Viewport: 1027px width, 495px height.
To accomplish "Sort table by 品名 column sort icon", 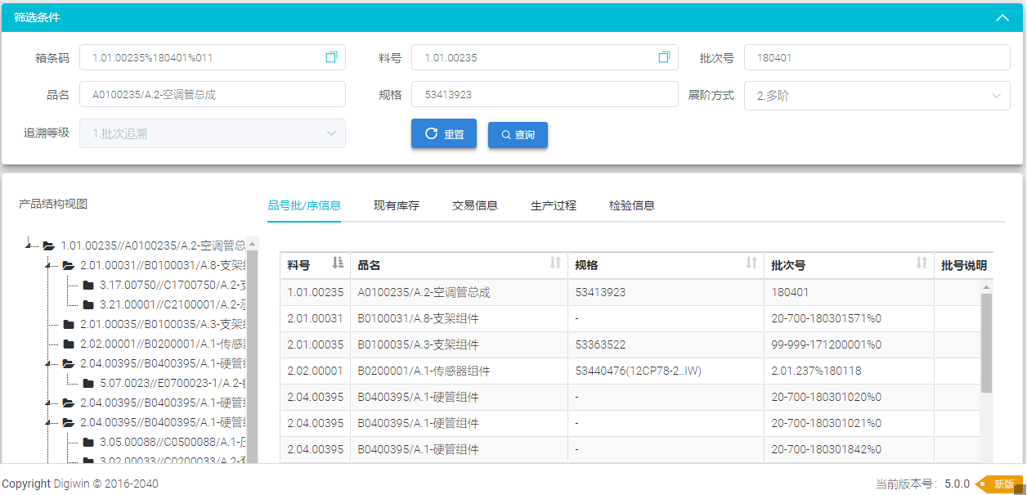I will pyautogui.click(x=555, y=263).
